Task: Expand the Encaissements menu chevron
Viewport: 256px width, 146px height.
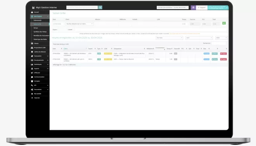Action: [48, 60]
